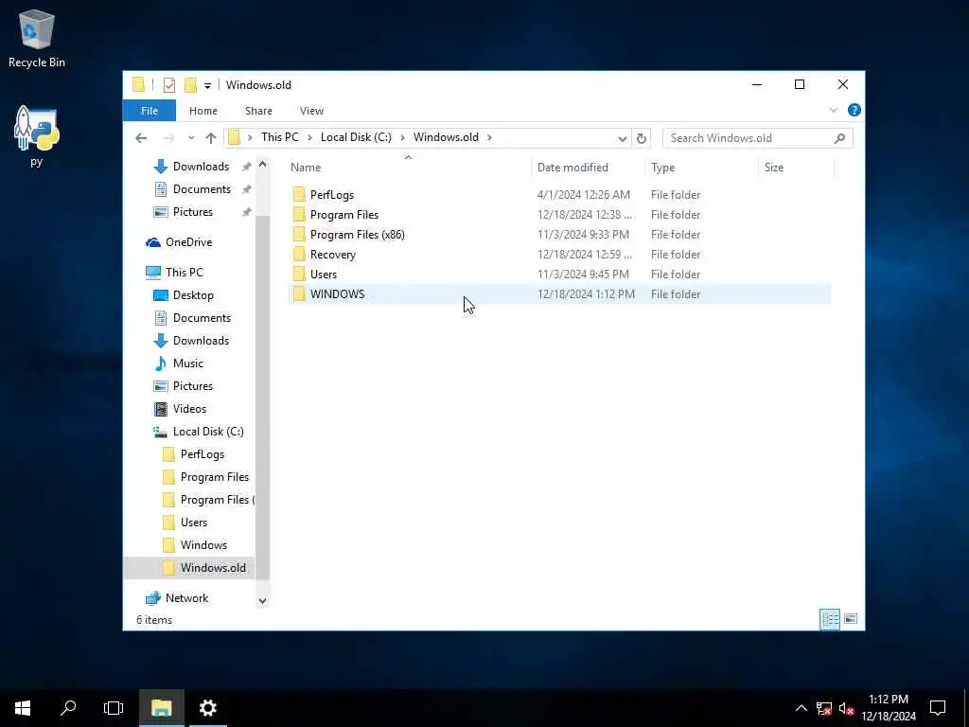
Task: Click the Properties icon in title bar
Action: (168, 85)
